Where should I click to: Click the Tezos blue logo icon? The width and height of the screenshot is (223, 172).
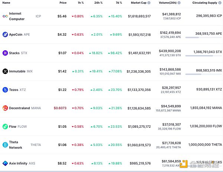click(x=5, y=90)
